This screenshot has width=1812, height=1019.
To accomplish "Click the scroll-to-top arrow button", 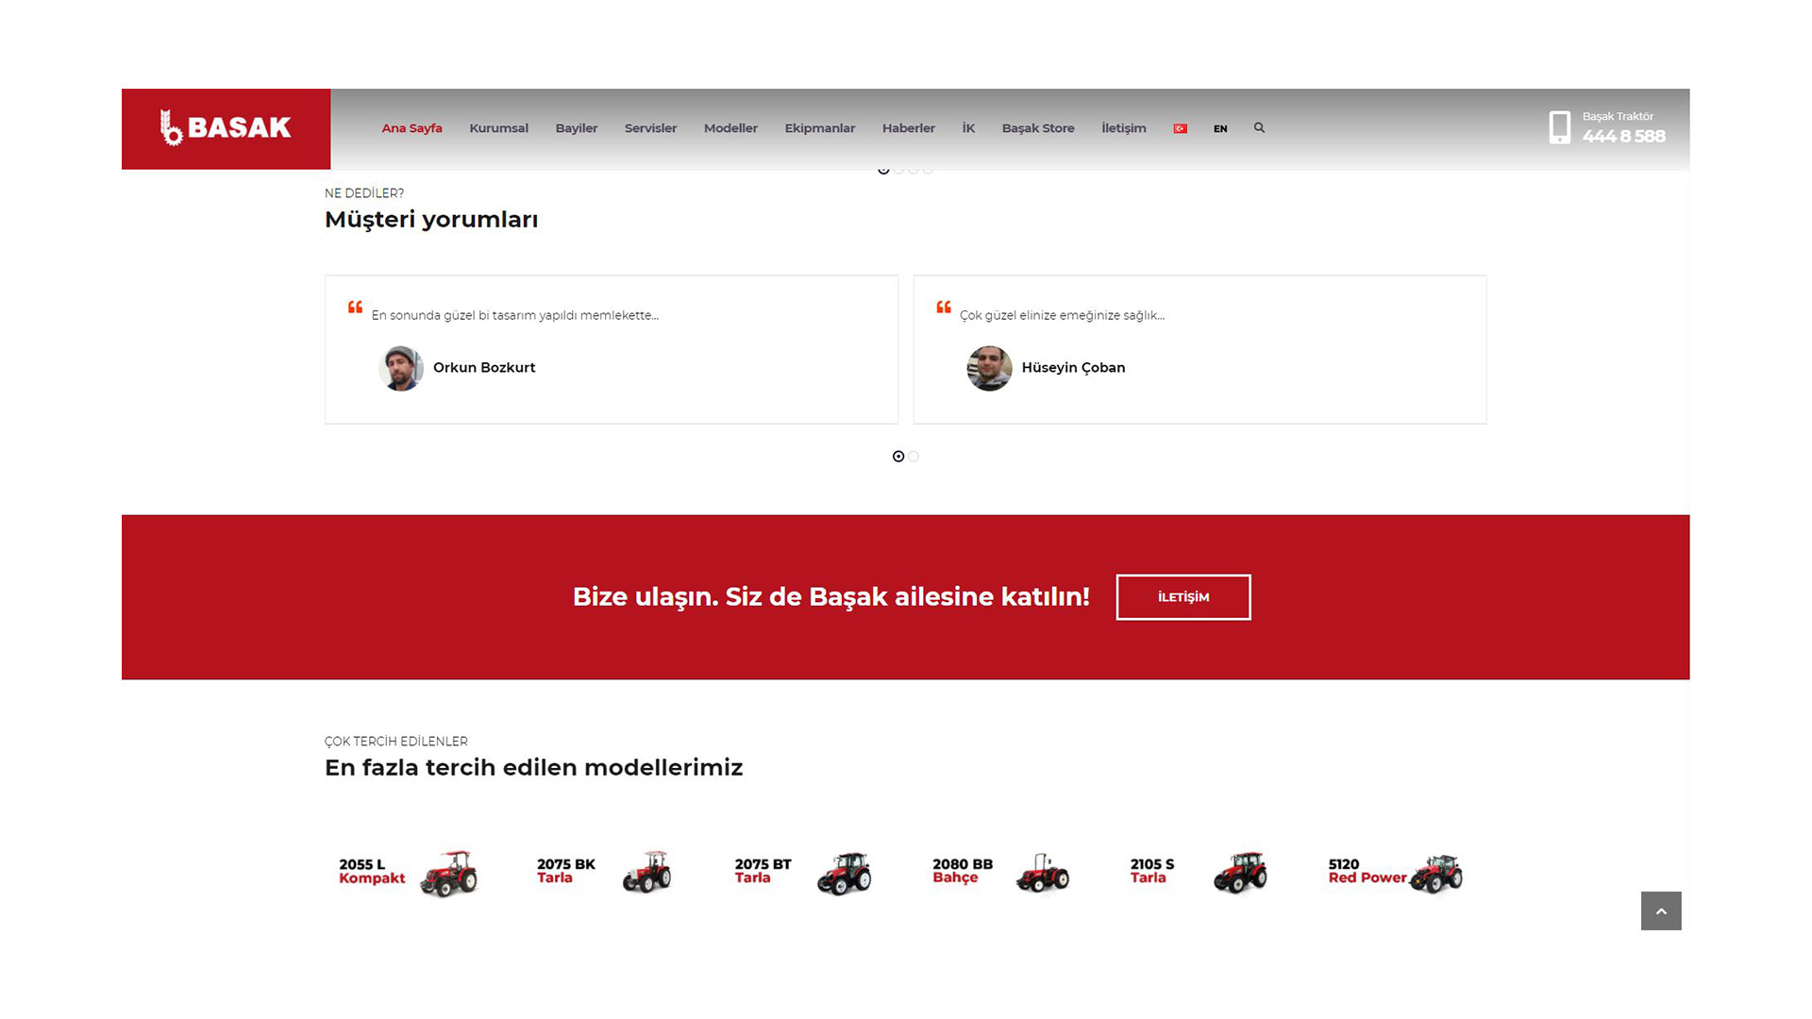I will click(x=1660, y=910).
